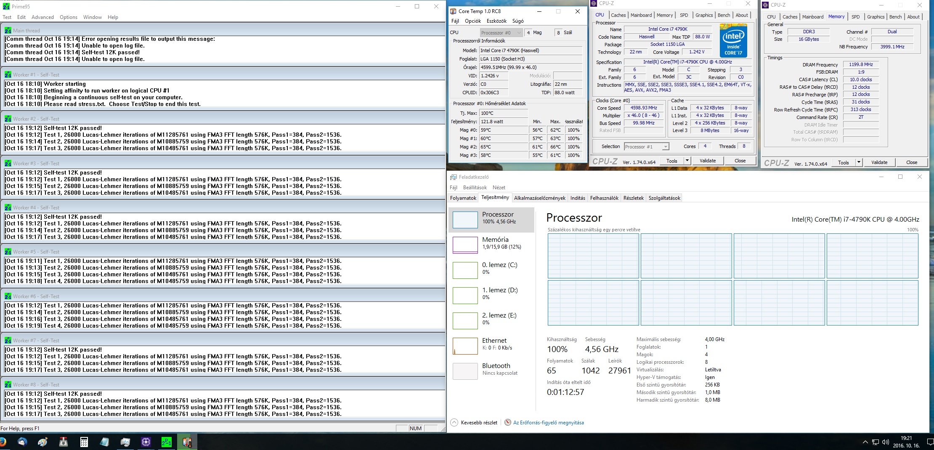Click Mag #2 temperature 65°C reading

(504, 147)
